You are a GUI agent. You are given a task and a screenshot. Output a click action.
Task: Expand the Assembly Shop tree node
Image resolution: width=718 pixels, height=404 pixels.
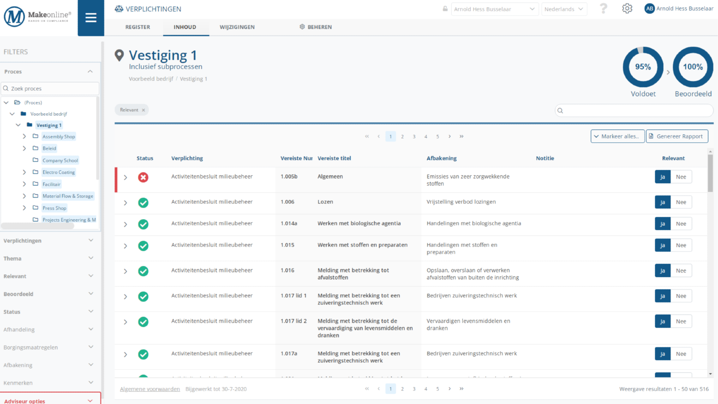pos(24,136)
